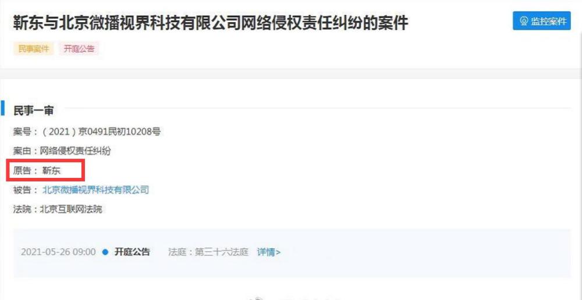Screen dimensions: 582x300
Task: Open 详情> for the hearing announcement
Action: pos(269,252)
